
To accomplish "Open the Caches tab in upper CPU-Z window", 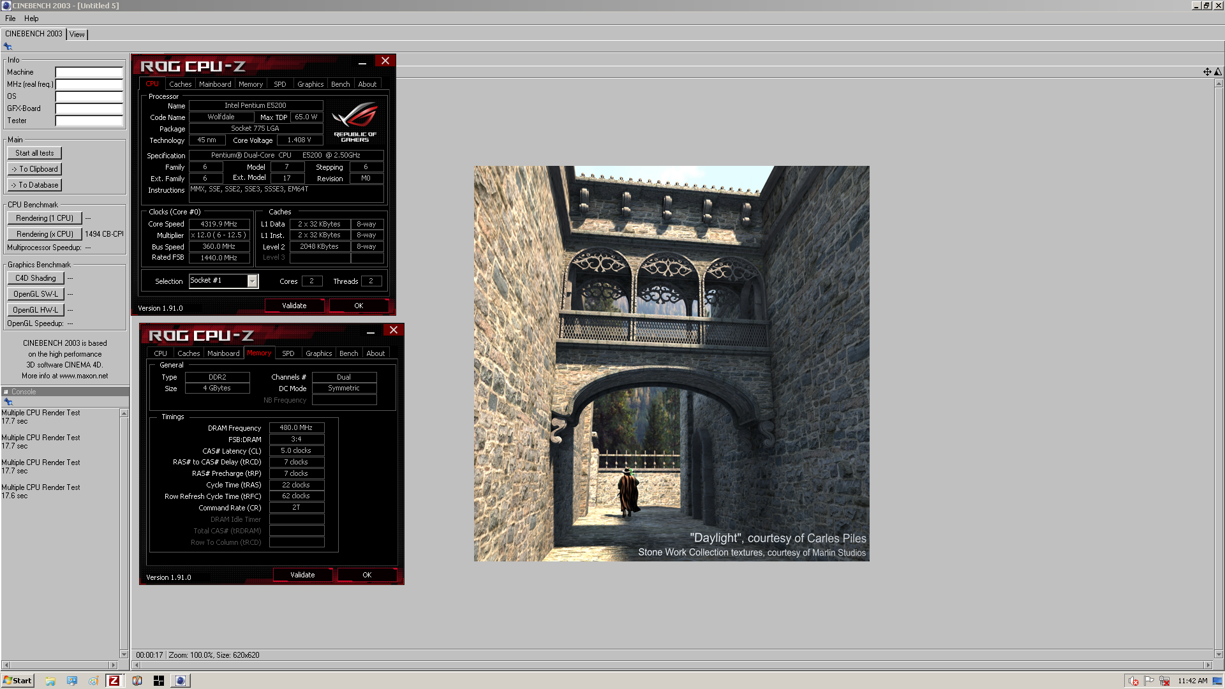I will click(x=180, y=84).
